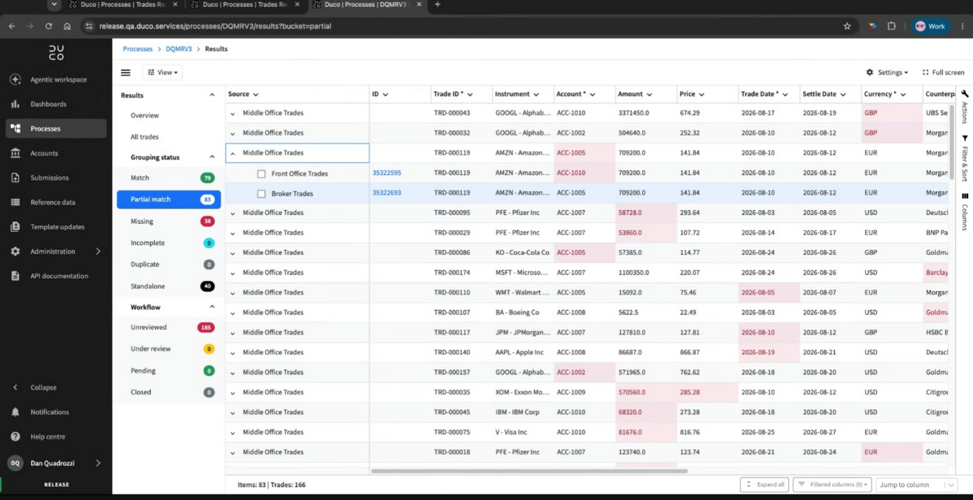Open the Work profile button
Viewport: 973px width, 500px height.
[x=930, y=26]
